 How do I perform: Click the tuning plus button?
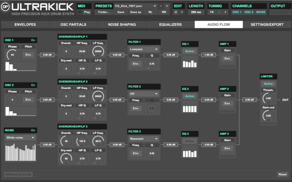tap(225, 12)
